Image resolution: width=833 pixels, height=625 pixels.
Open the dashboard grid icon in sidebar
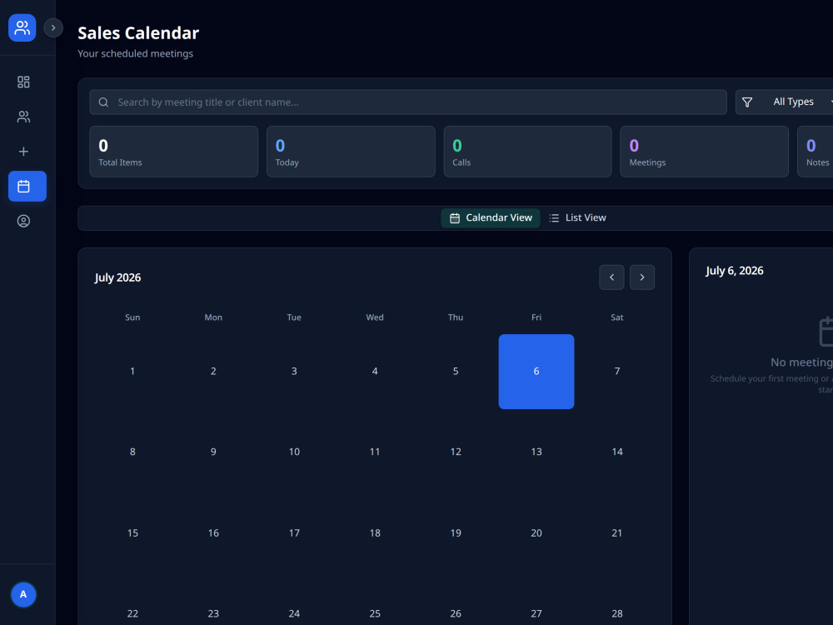(23, 82)
